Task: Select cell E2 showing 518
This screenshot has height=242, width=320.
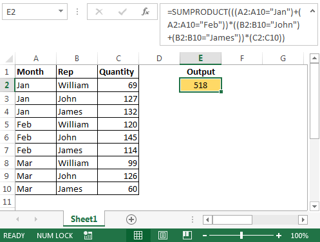Action: 200,85
